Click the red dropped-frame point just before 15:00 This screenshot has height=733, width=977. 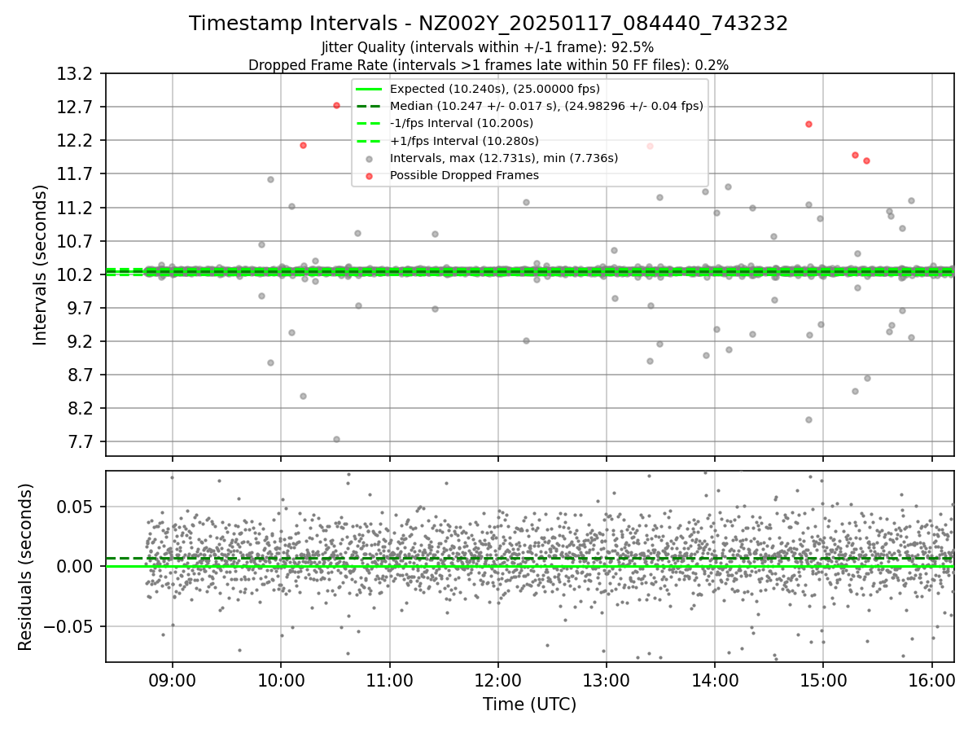(808, 124)
